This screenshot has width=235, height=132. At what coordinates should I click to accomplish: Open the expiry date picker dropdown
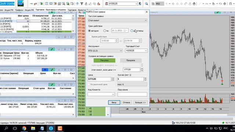pyautogui.click(x=126, y=30)
